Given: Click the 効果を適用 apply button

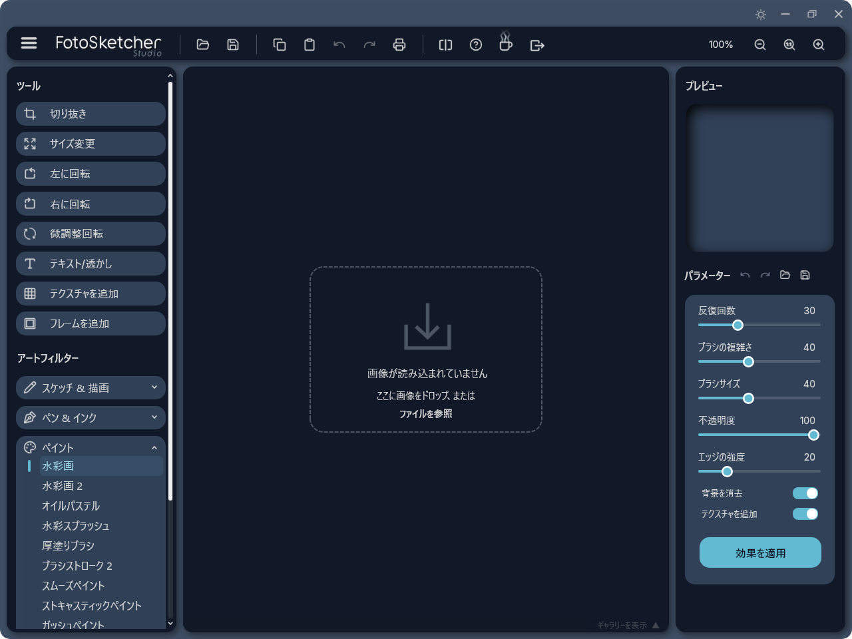Looking at the screenshot, I should click(760, 552).
